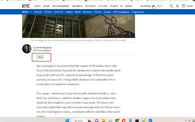The width and height of the screenshot is (195, 122).
Task: Launch the purple video chat taskbar app
Action: (x=97, y=120)
